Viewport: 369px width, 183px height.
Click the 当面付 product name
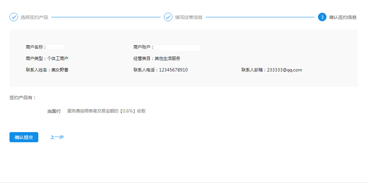[54, 111]
